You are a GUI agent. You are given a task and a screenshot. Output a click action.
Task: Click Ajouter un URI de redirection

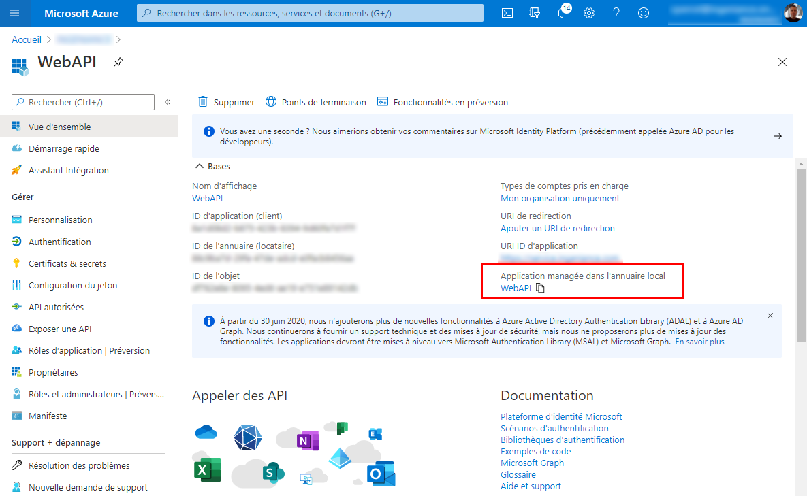pos(557,228)
